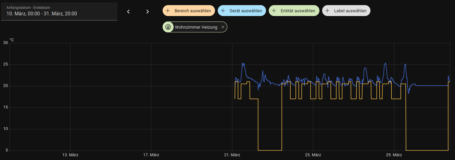Image resolution: width=455 pixels, height=160 pixels.
Task: Click the plus icon on Label auswählen
Action: tap(327, 11)
